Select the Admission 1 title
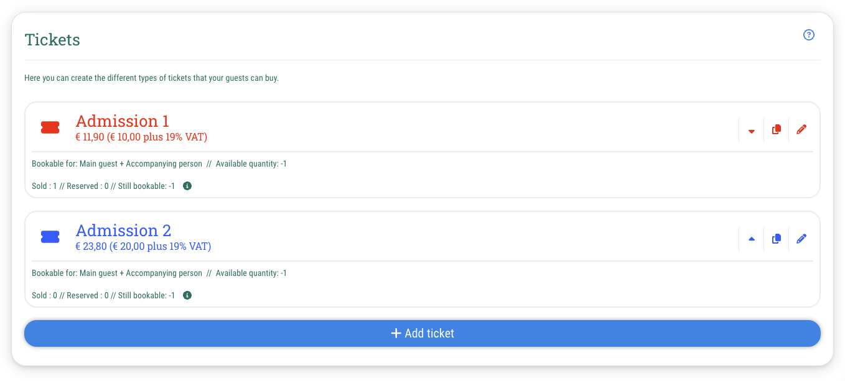The image size is (845, 381). 123,121
